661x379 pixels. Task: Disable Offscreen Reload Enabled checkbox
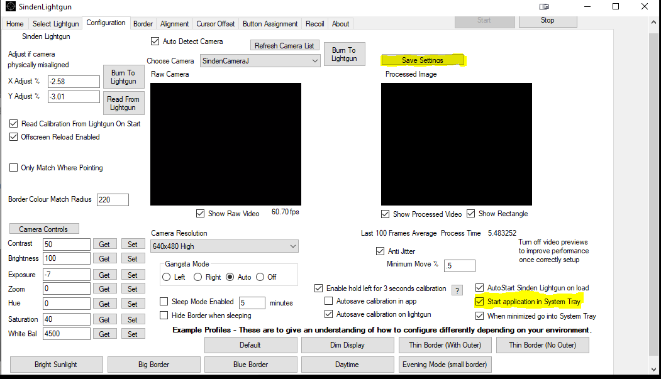13,137
